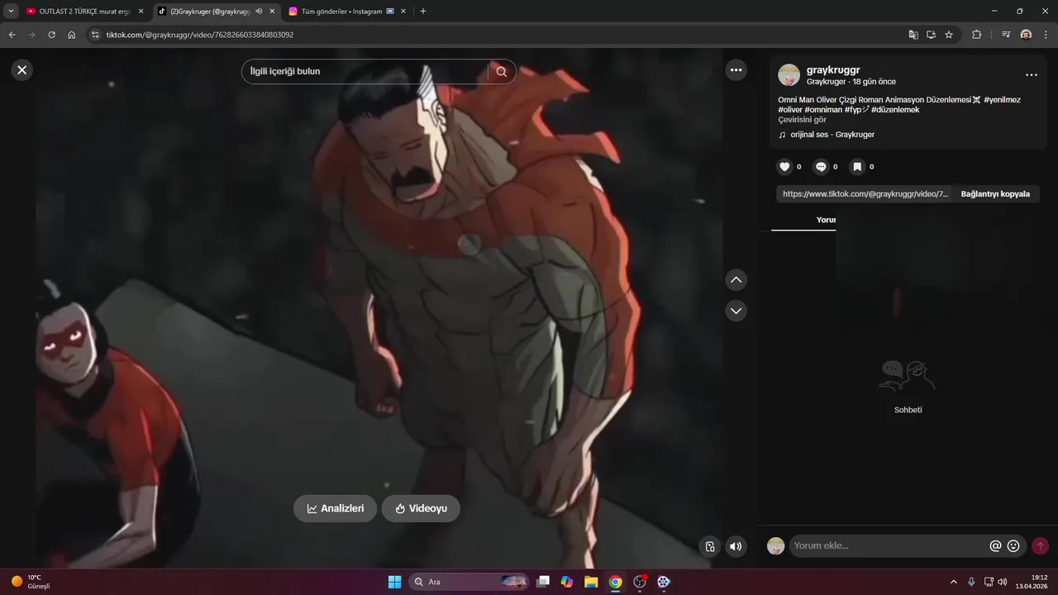Switch to Tüm gönderiler Instagram tab
The image size is (1058, 595).
click(341, 12)
